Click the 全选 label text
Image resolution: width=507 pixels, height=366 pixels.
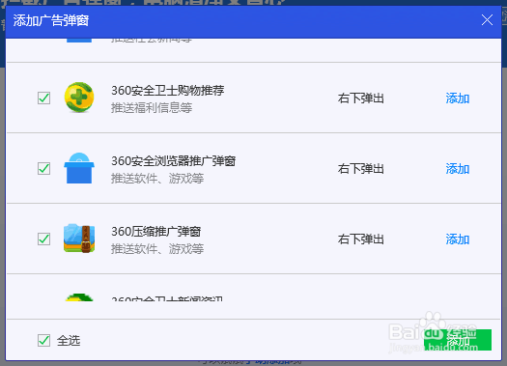pyautogui.click(x=69, y=341)
